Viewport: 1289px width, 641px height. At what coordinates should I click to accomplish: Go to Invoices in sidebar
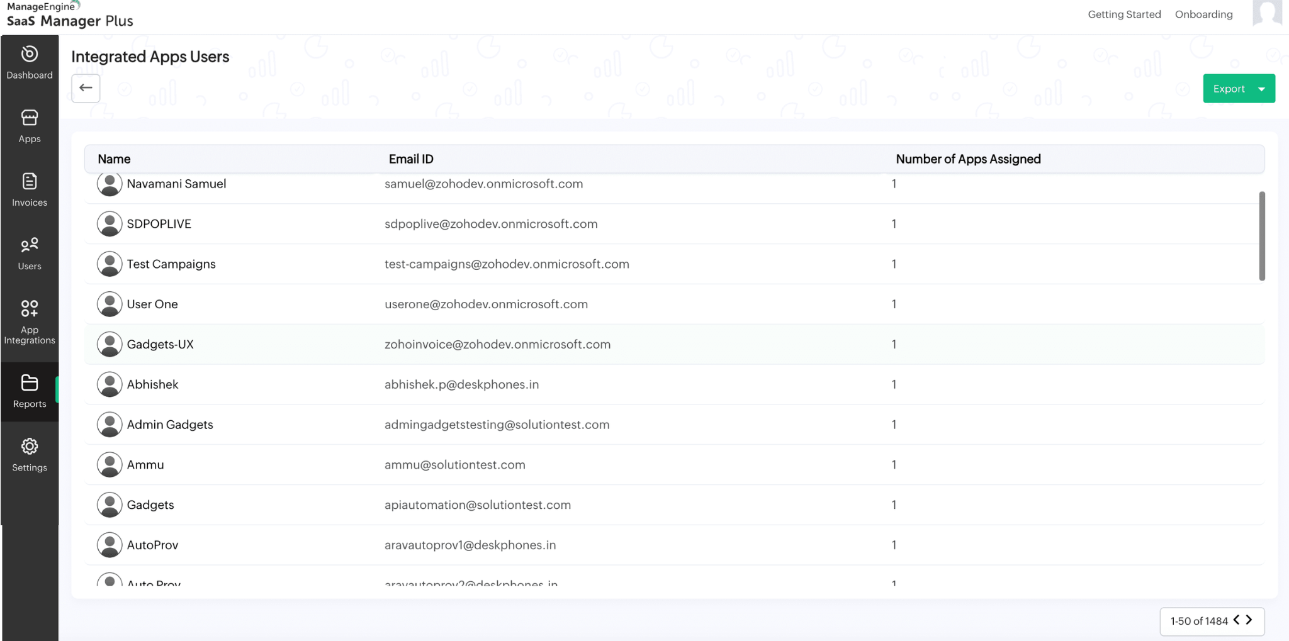(30, 189)
